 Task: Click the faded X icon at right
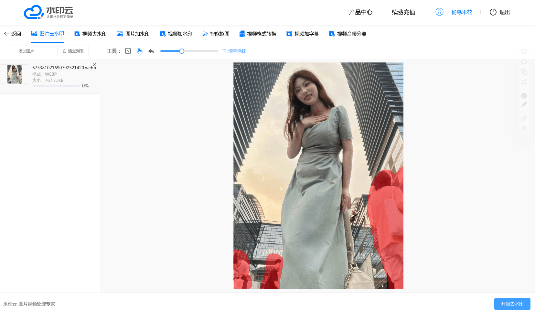[x=524, y=128]
